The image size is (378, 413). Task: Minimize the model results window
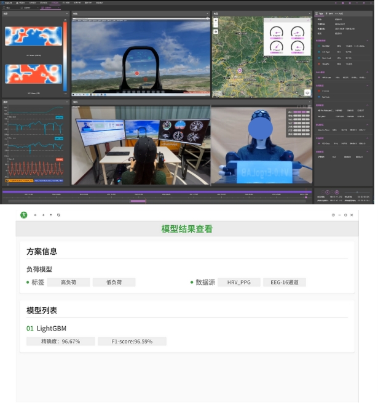[x=339, y=215]
